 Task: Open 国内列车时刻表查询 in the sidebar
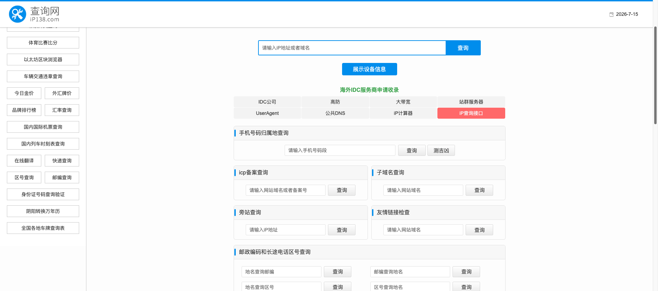[x=43, y=144]
